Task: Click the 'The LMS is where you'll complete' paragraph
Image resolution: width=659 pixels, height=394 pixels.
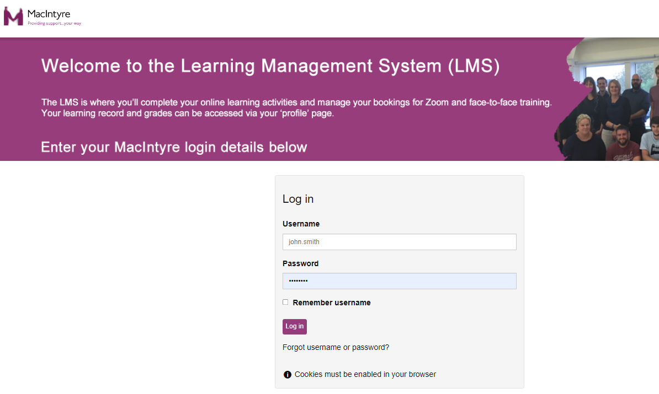Action: coord(296,108)
